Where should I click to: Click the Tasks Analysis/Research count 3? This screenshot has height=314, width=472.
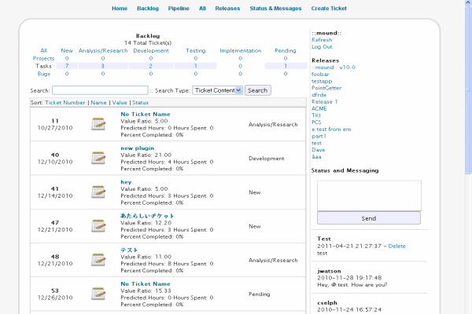pyautogui.click(x=103, y=66)
